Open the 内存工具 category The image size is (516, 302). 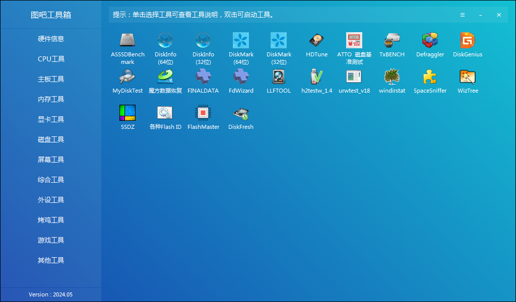coord(51,99)
